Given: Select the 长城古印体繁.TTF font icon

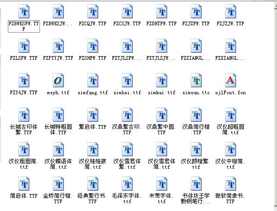Looking at the screenshot, I should [x=24, y=115].
